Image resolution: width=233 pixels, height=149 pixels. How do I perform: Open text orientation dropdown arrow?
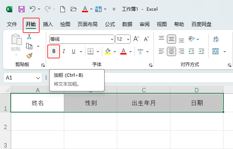(198, 39)
